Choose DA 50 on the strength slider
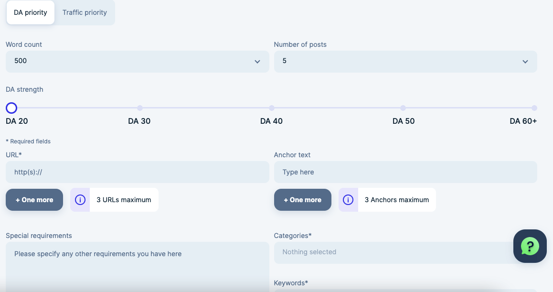Image resolution: width=553 pixels, height=292 pixels. (403, 108)
